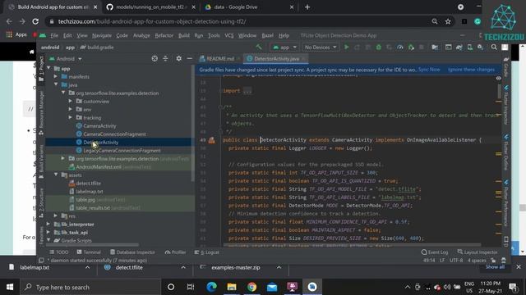Collapse the assets folder
Image resolution: width=526 pixels, height=295 pixels.
click(x=56, y=175)
